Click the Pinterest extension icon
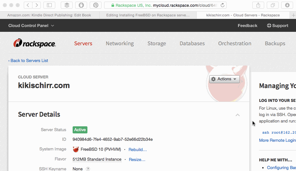This screenshot has height=171, width=296. click(x=96, y=5)
